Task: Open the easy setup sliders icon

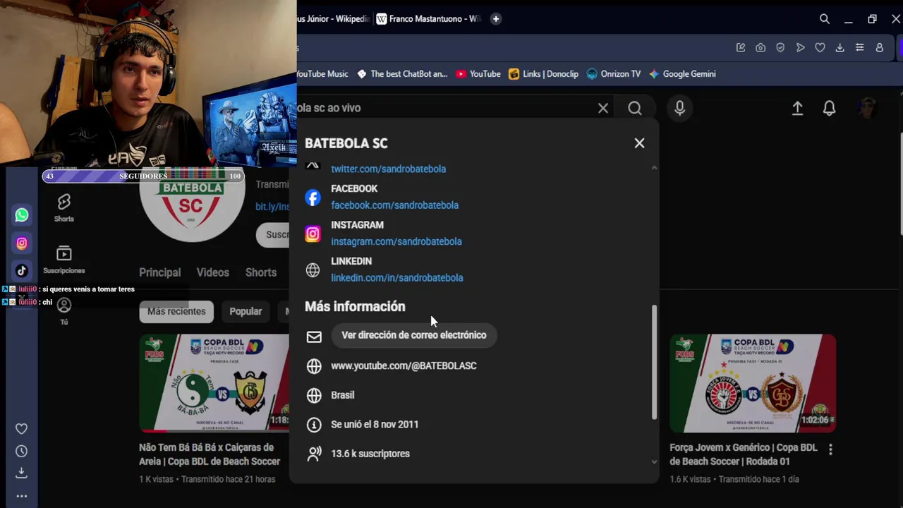Action: coord(859,48)
